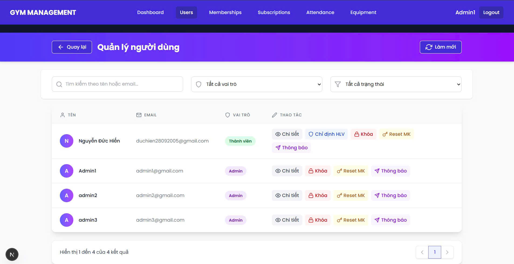514x264 pixels.
Task: Select the Thành viên badge for Nguyễn Đức Hiến
Action: 240,141
